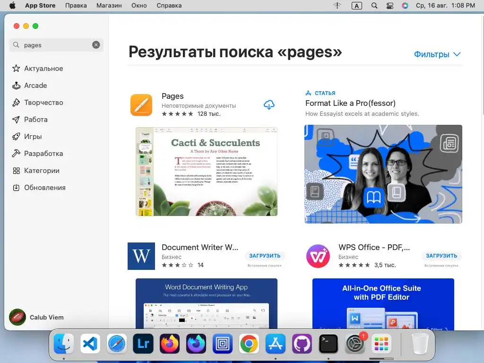Image resolution: width=484 pixels, height=363 pixels.
Task: Open the Окно menu
Action: (139, 6)
